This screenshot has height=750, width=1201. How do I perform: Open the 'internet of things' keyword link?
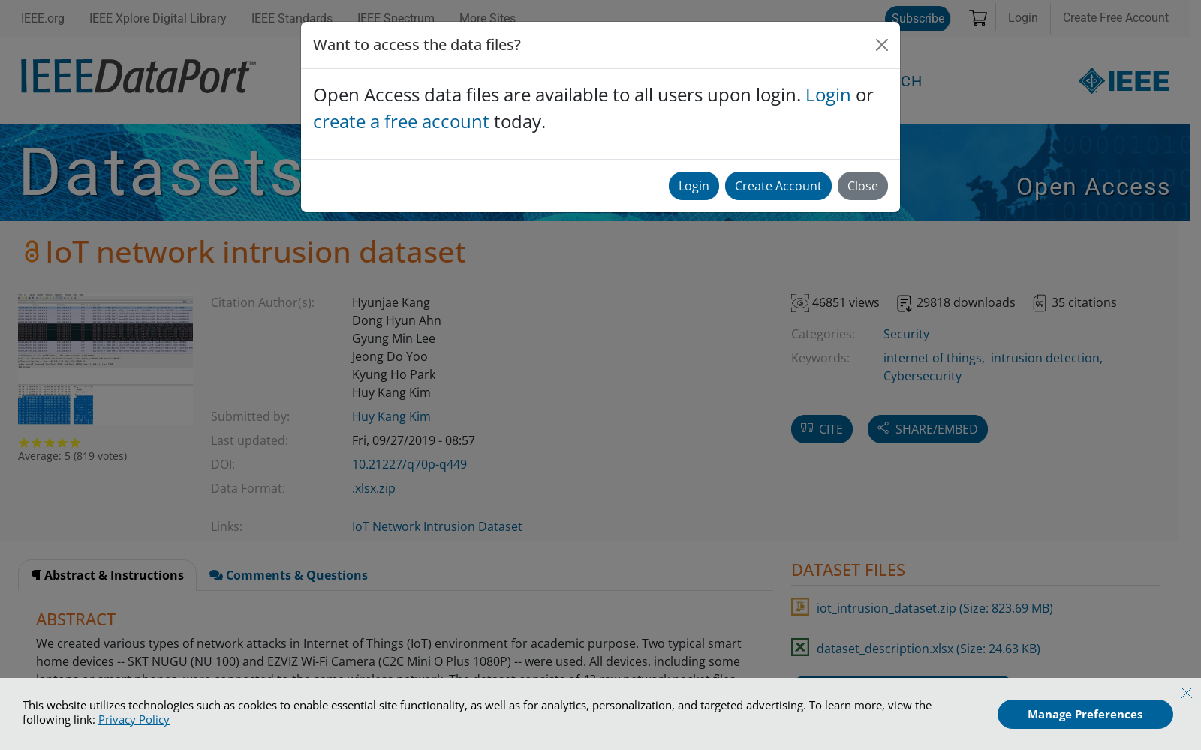(932, 358)
